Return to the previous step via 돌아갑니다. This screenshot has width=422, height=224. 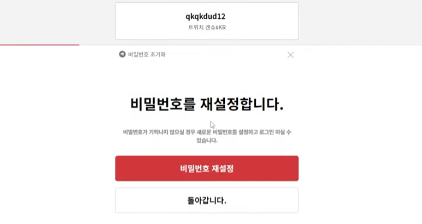tap(207, 200)
